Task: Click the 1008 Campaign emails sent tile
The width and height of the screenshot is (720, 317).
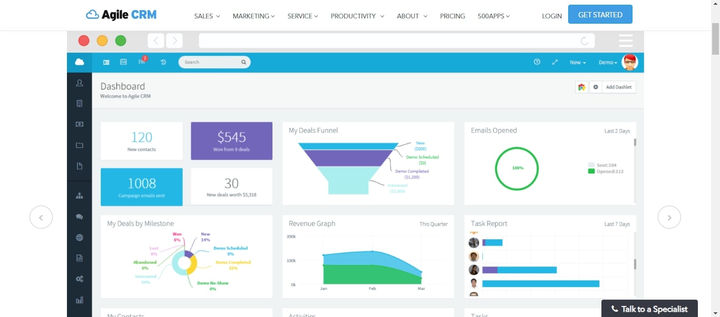Action: [142, 187]
